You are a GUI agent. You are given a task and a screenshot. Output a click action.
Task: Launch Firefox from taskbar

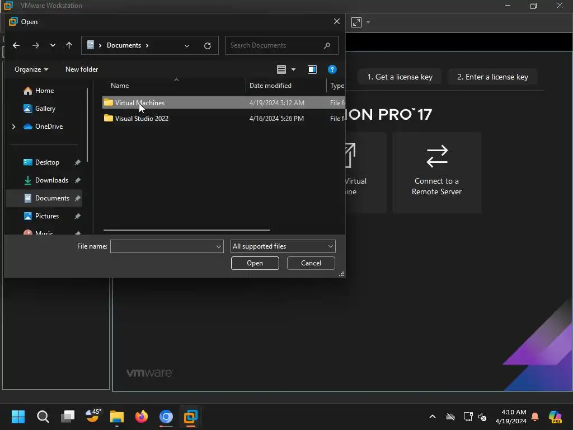point(142,417)
